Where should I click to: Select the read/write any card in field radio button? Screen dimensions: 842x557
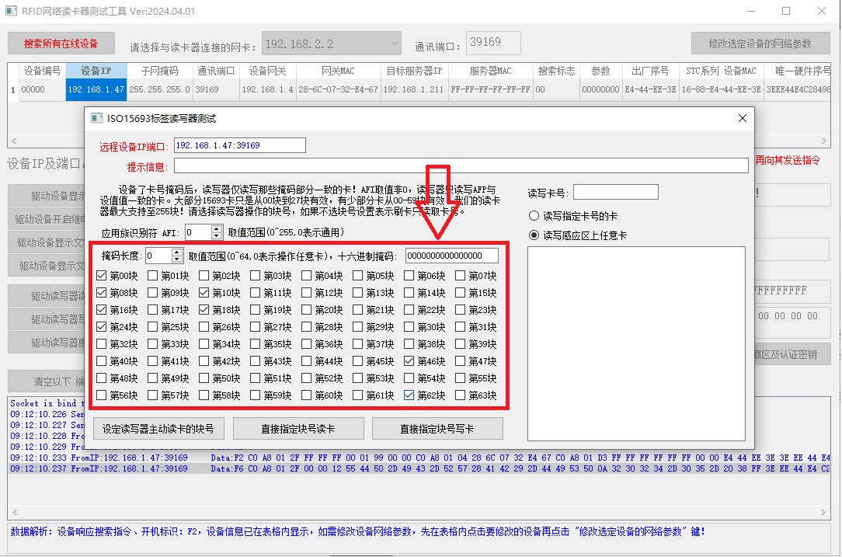(534, 235)
